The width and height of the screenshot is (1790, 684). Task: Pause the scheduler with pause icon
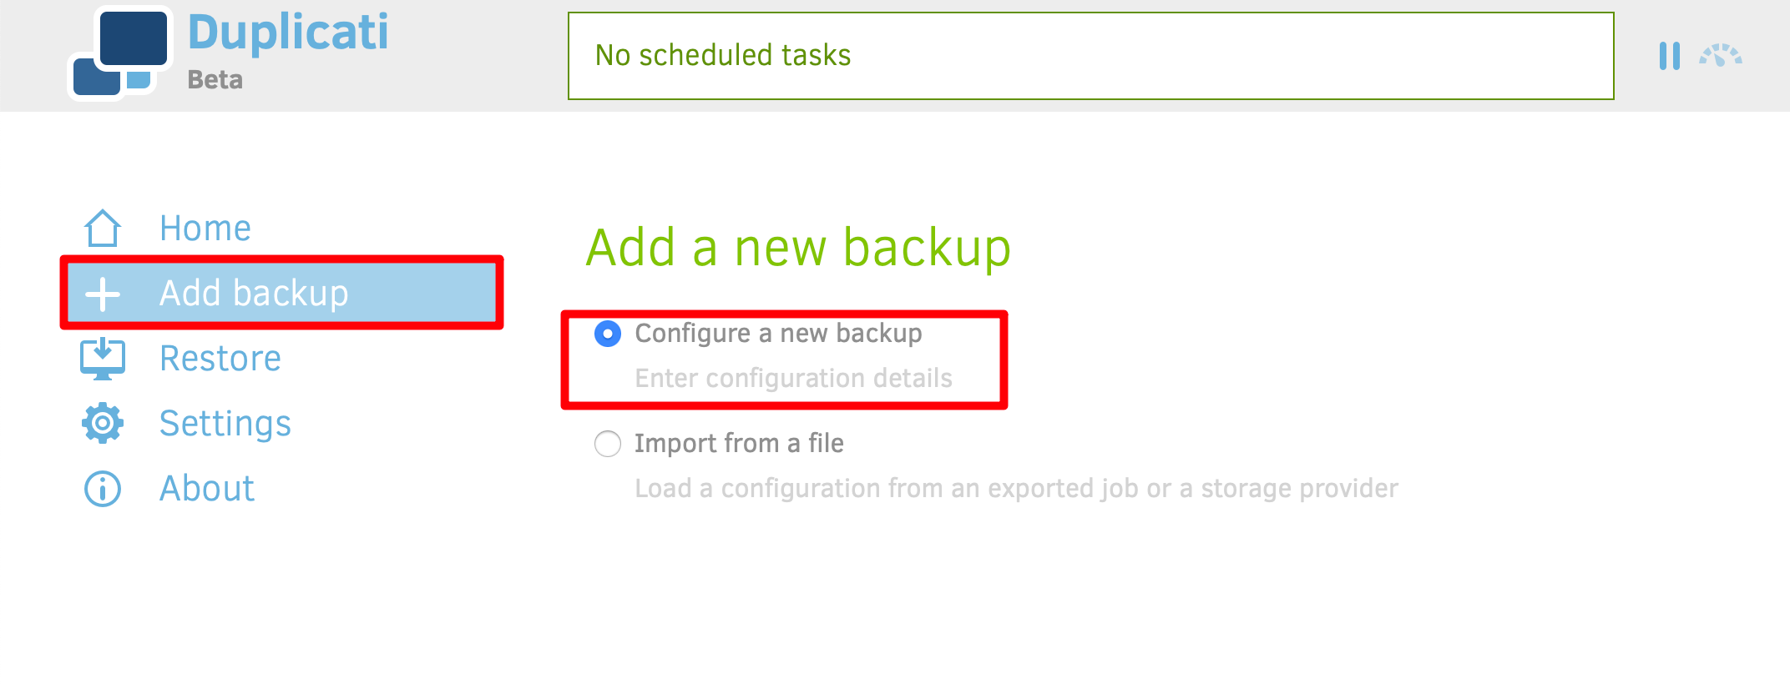click(x=1669, y=56)
